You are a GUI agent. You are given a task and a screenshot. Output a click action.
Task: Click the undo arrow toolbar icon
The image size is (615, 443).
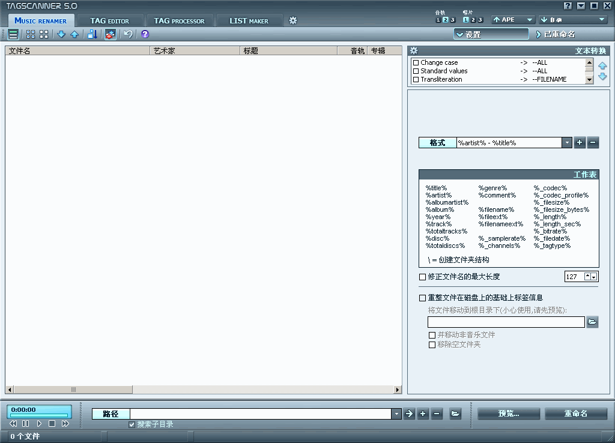128,34
